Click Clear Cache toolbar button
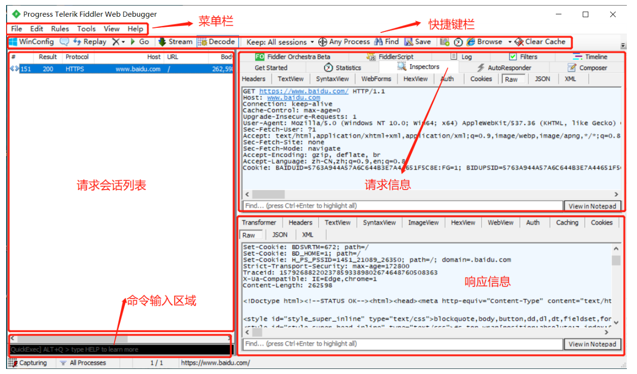This screenshot has width=637, height=374. tap(540, 42)
